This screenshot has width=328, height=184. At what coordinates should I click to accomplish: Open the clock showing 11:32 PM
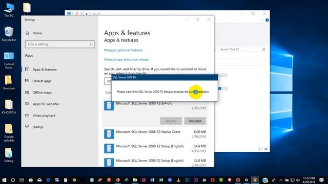[309, 180]
